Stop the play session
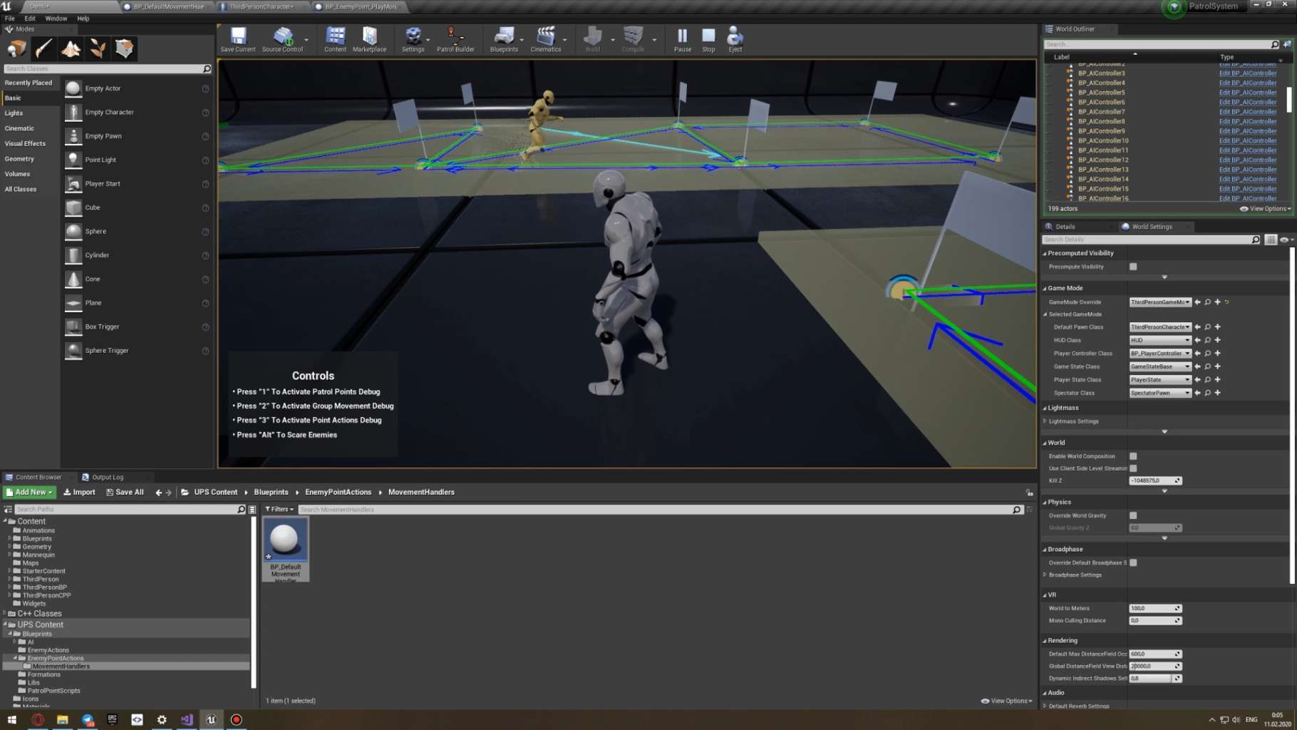The height and width of the screenshot is (730, 1297). point(708,39)
